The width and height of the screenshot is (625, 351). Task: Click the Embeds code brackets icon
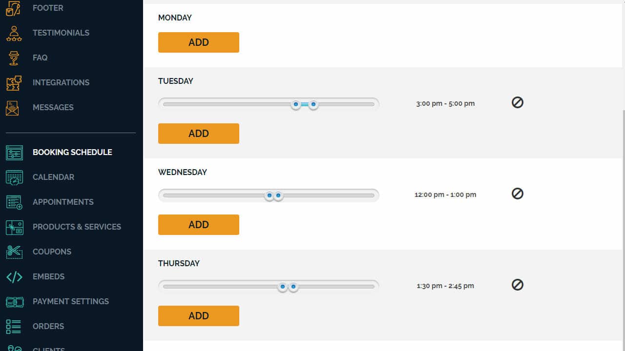[x=14, y=276]
